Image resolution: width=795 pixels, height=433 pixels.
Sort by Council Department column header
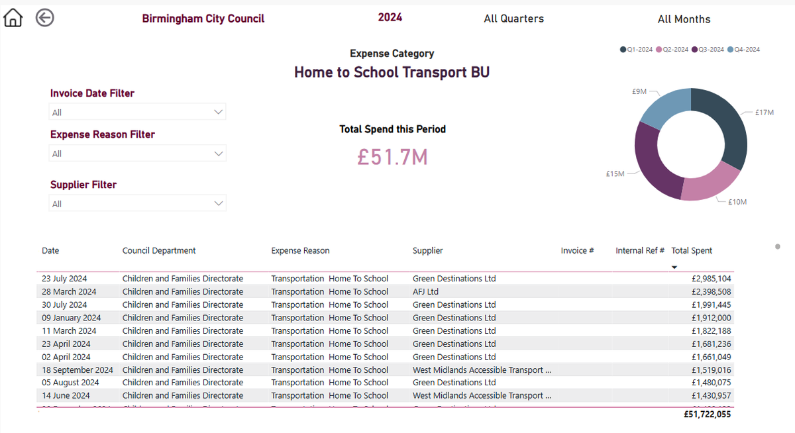(x=159, y=251)
